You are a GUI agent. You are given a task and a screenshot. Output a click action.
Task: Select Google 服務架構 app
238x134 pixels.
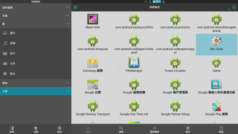(x=134, y=86)
